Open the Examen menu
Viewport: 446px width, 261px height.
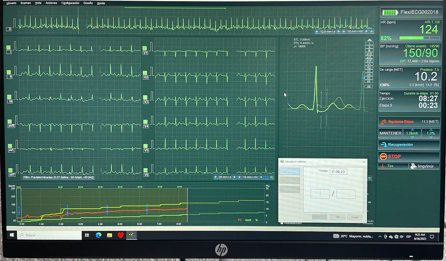[x=26, y=3]
